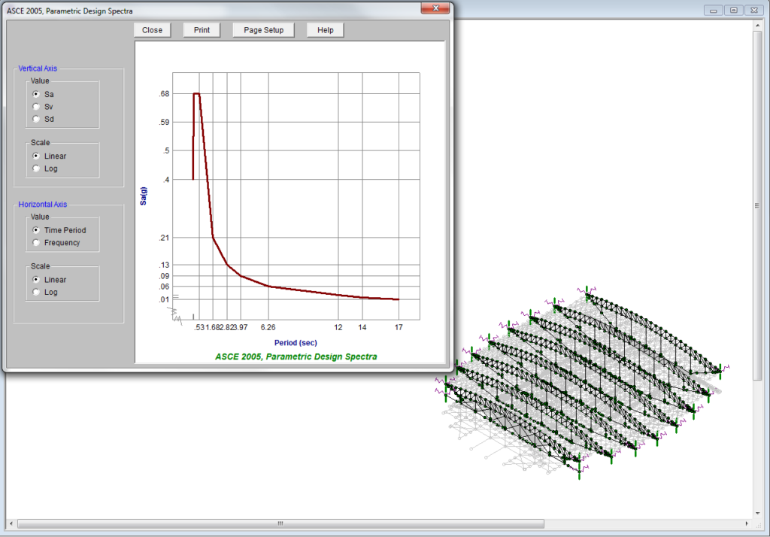The image size is (770, 537).
Task: Select Time Period for horizontal axis
Action: pos(36,230)
